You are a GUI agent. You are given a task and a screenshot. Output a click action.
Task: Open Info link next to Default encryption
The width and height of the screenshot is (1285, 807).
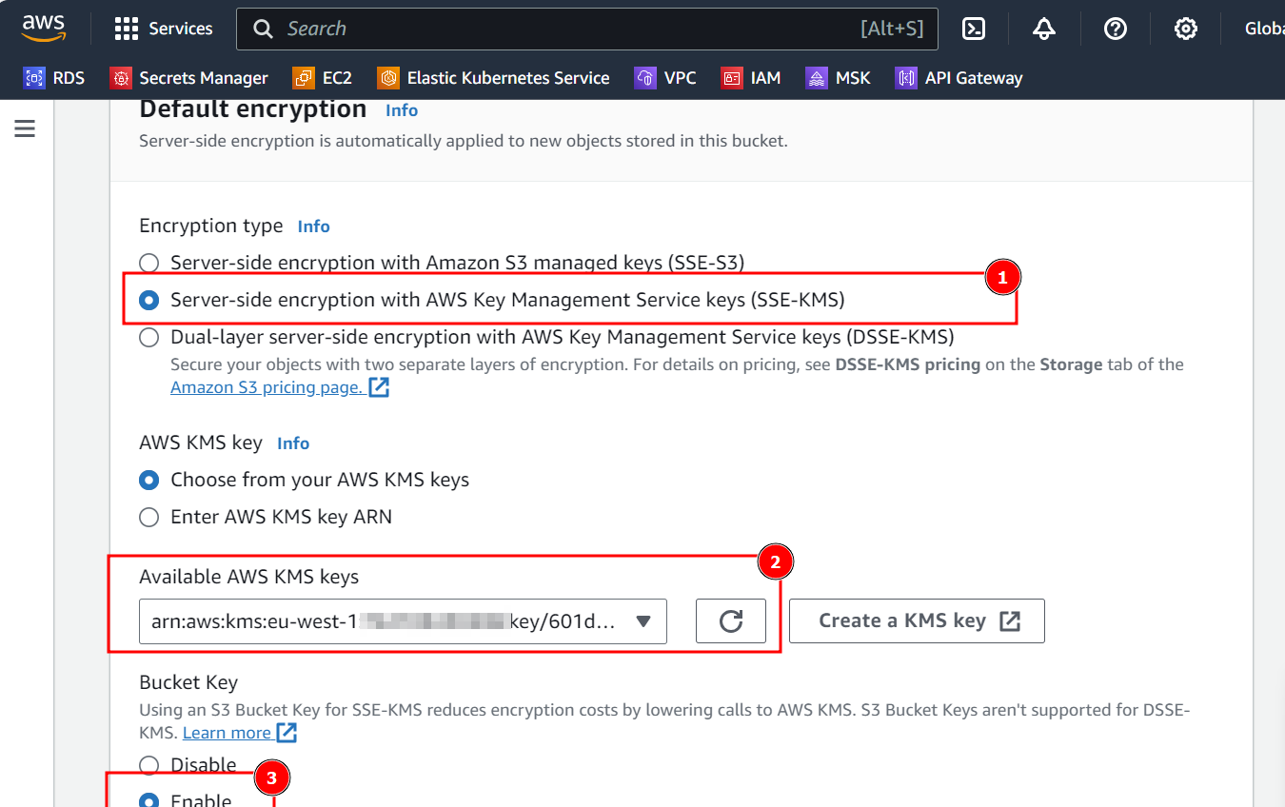(402, 110)
